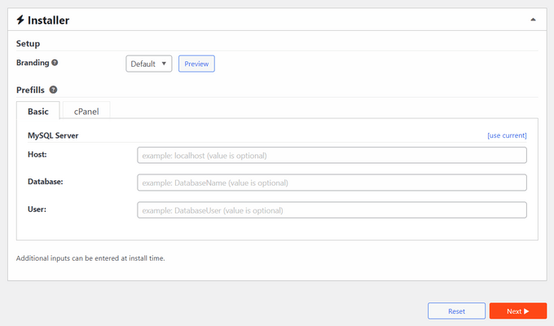This screenshot has width=554, height=326.
Task: Proceed with the orange Next button
Action: pos(517,311)
